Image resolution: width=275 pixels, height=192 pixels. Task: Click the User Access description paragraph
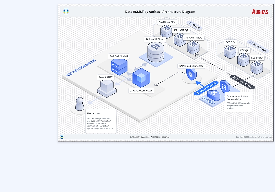pos(101,123)
